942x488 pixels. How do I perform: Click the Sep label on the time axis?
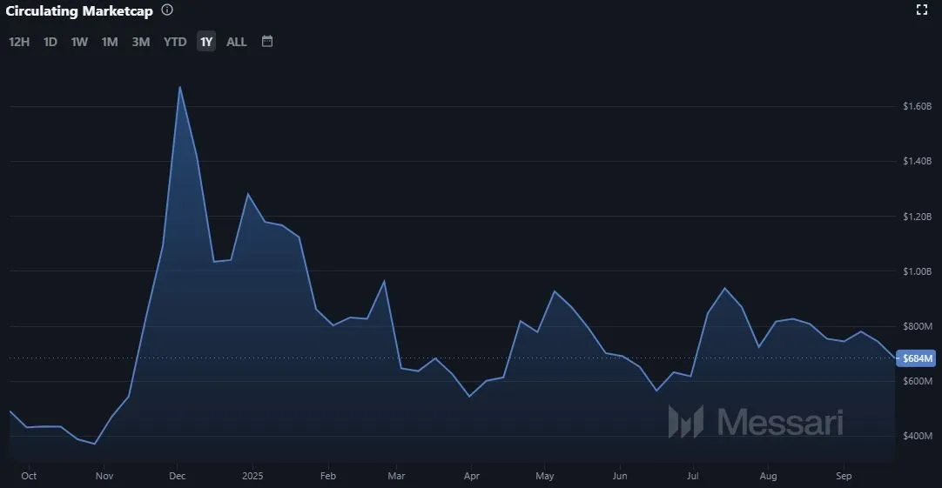click(x=843, y=476)
